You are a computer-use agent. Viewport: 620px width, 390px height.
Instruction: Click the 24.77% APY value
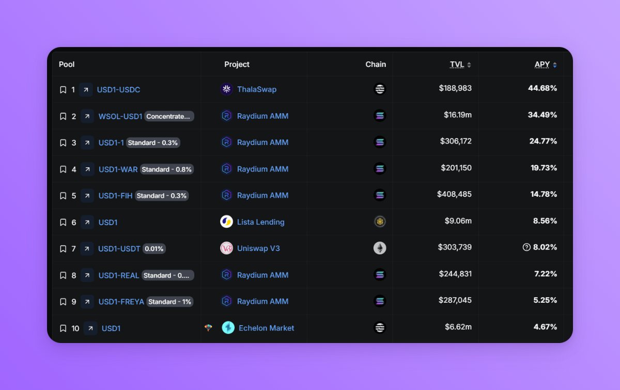coord(543,141)
